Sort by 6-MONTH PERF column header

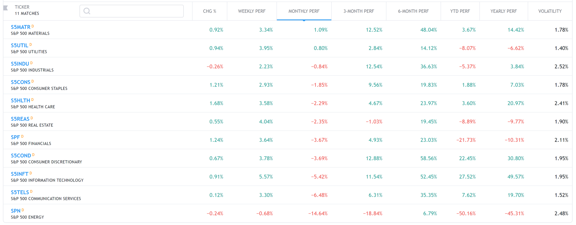(x=413, y=11)
